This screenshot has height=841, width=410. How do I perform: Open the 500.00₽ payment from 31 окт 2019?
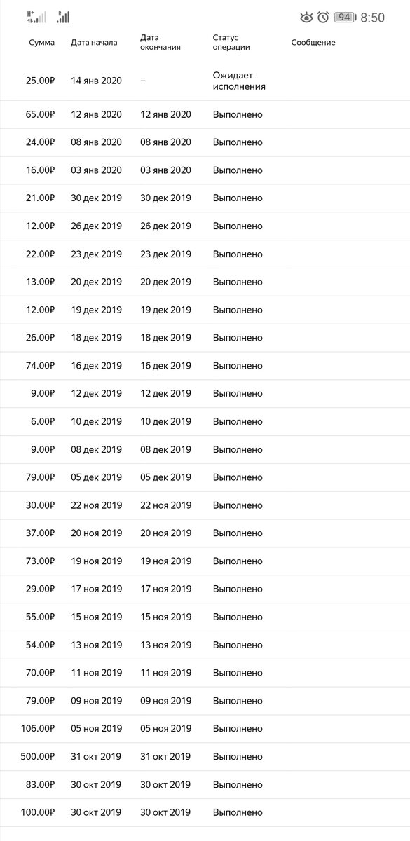(205, 757)
